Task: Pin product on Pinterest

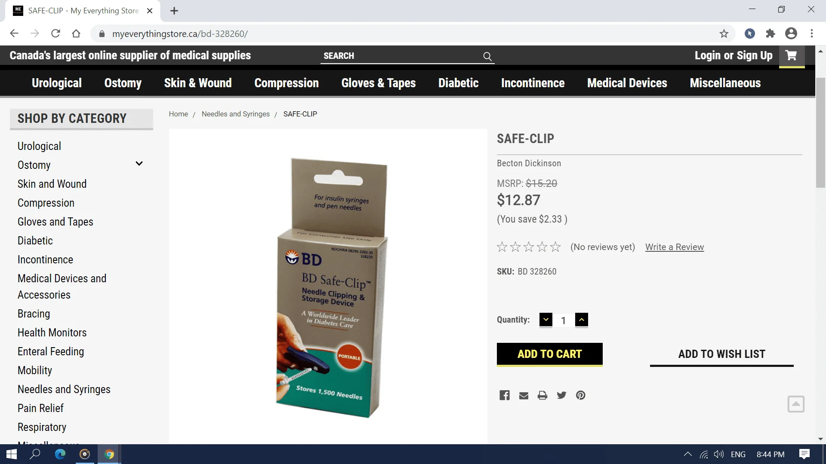Action: [x=581, y=395]
